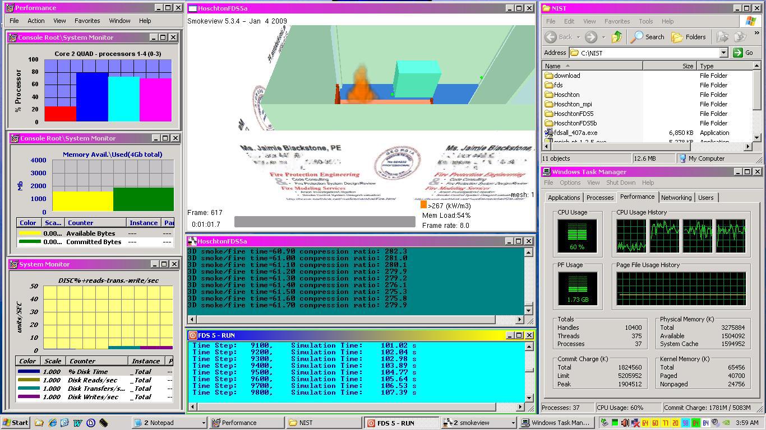This screenshot has height=430, width=766.
Task: Select the fdsall_407a.exe application icon
Action: 549,133
